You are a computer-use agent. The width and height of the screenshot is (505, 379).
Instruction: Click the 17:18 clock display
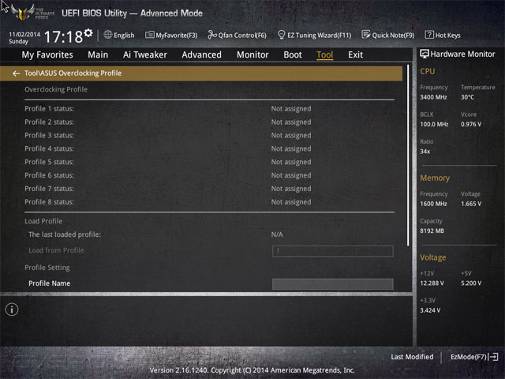[x=63, y=36]
